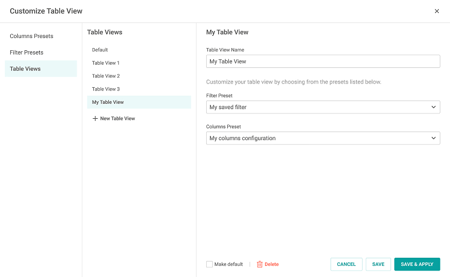
Task: Focus the Table View Name input field
Action: [323, 61]
